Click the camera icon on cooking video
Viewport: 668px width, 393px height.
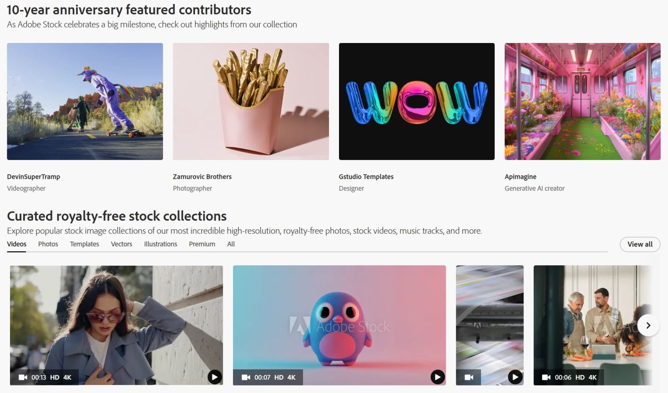pos(546,377)
